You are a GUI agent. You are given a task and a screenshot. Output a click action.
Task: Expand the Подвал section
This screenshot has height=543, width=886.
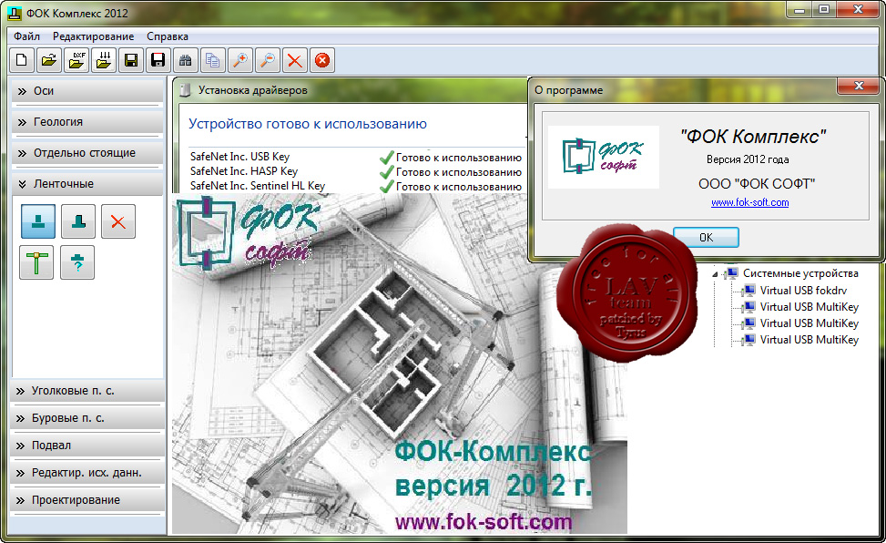[87, 446]
